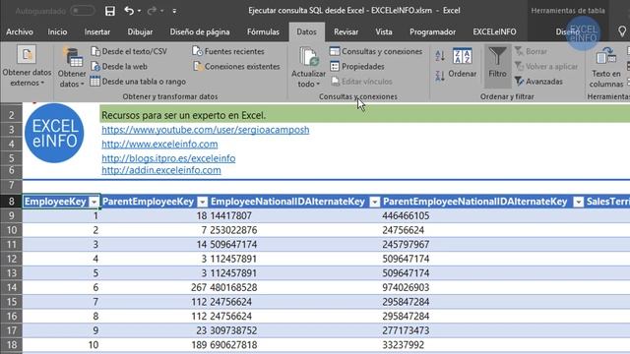
Task: Click the ParentEmployeeKey cell with 189
Action: (x=155, y=345)
